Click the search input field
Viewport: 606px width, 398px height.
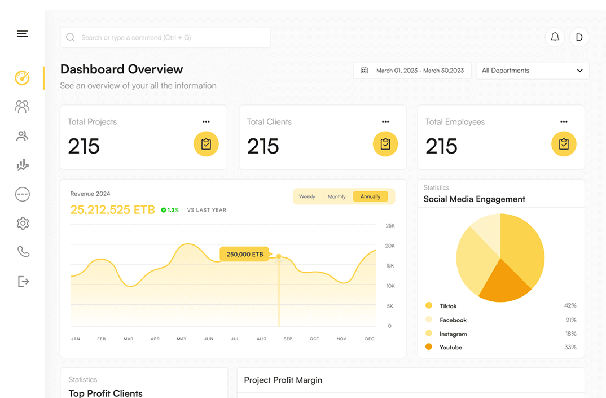coord(165,37)
